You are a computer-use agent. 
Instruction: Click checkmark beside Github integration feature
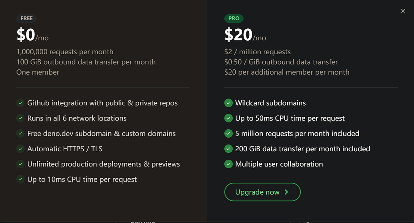(x=20, y=103)
